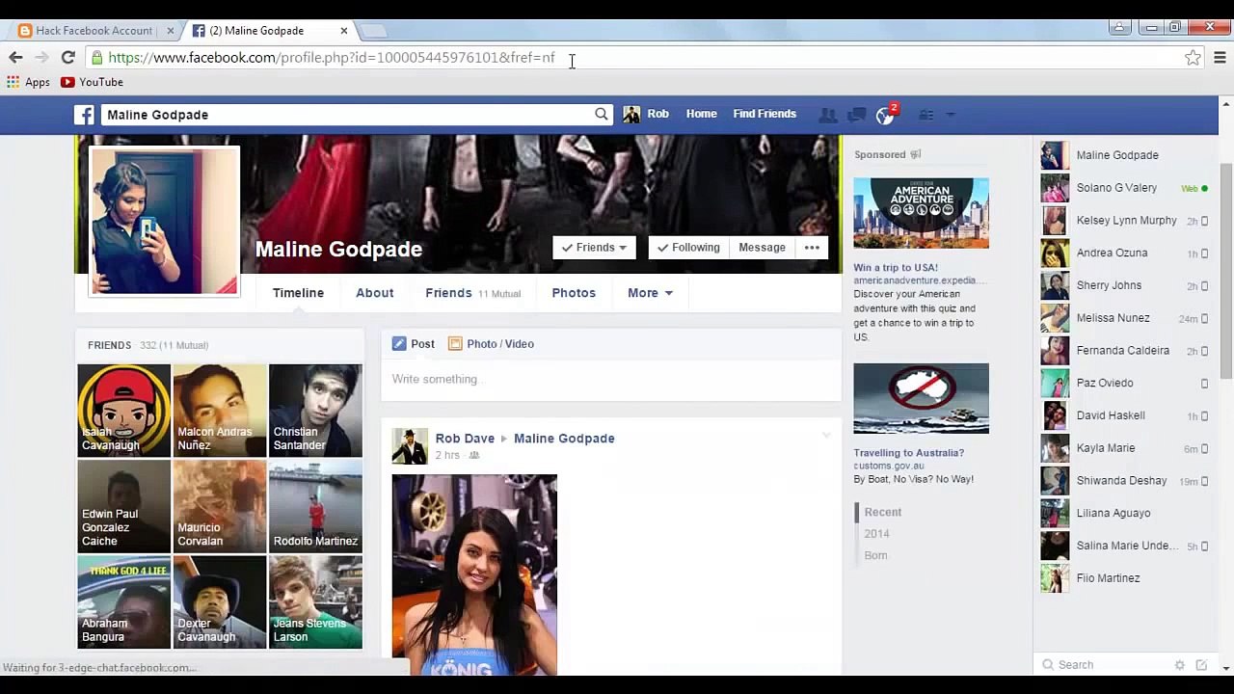Viewport: 1234px width, 694px height.
Task: Chat with Andrea Ozuna
Action: (x=1124, y=254)
